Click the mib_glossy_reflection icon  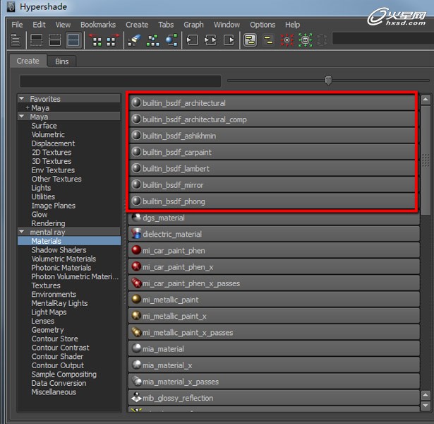pos(136,397)
